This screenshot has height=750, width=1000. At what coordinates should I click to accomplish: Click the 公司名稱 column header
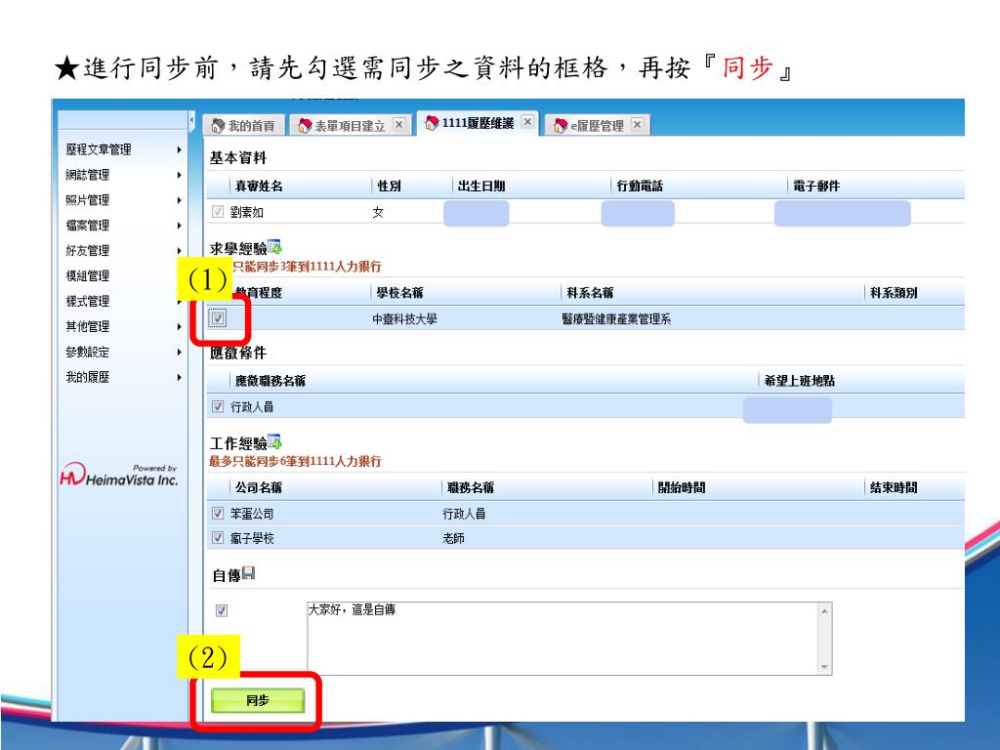pyautogui.click(x=259, y=487)
